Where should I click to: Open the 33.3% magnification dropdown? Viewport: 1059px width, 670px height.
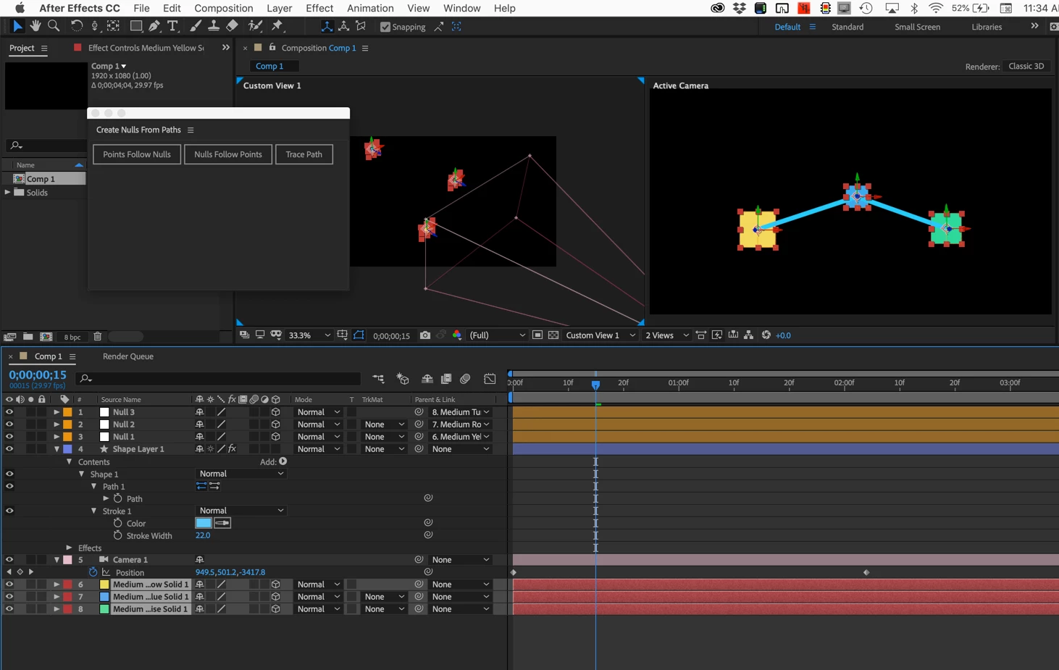pyautogui.click(x=309, y=335)
